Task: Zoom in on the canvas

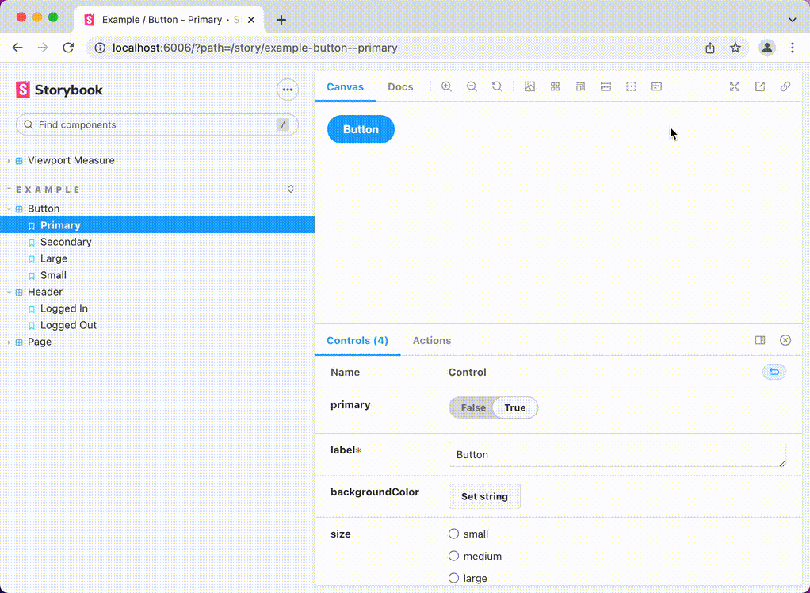Action: pyautogui.click(x=446, y=86)
